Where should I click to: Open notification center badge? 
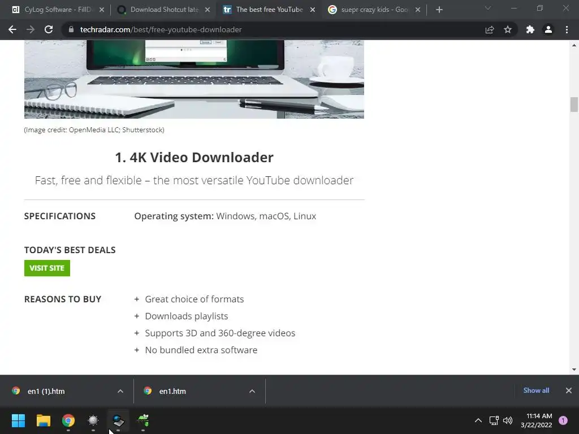[x=563, y=420]
